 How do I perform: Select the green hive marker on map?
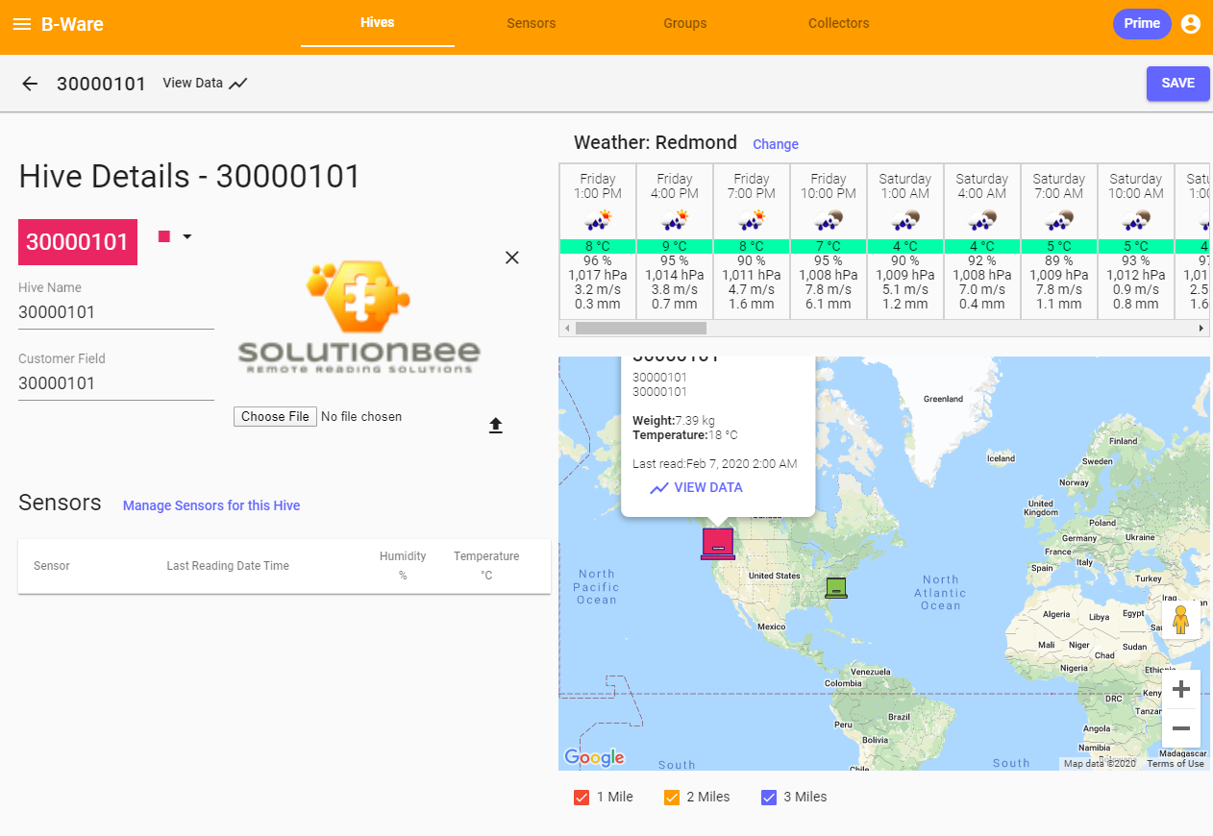pos(836,587)
